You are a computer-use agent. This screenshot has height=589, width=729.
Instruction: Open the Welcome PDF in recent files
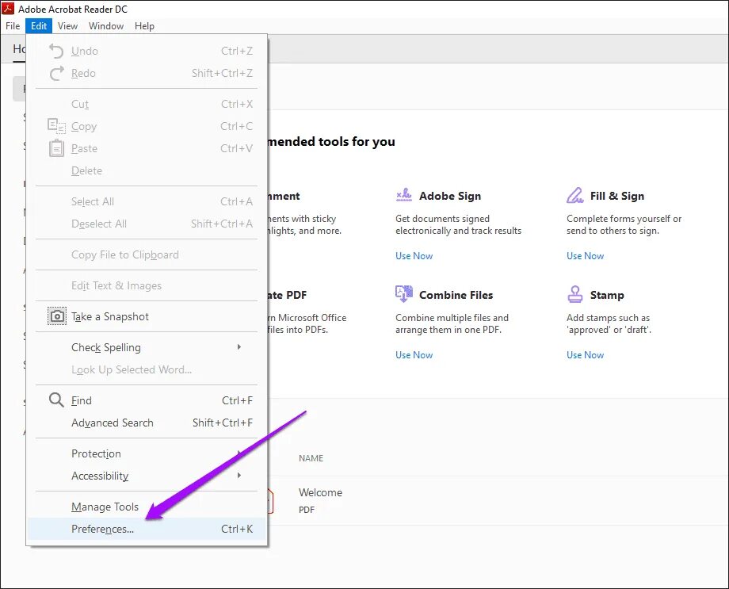pos(320,493)
